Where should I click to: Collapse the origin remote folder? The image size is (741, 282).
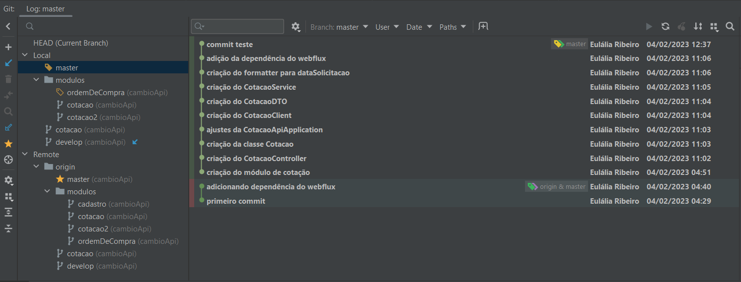point(36,167)
